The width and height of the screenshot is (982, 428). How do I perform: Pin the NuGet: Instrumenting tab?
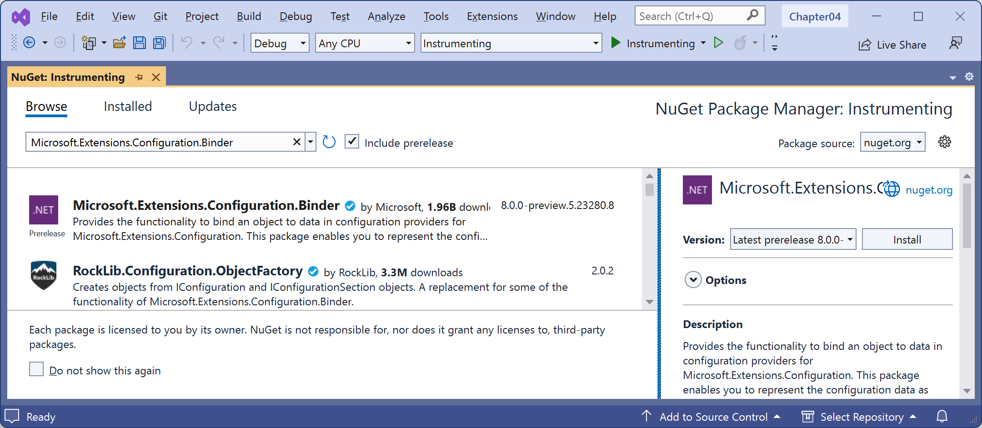click(139, 77)
